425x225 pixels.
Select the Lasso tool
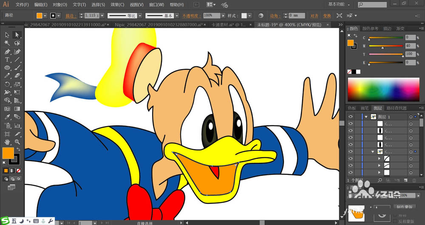pyautogui.click(x=17, y=43)
